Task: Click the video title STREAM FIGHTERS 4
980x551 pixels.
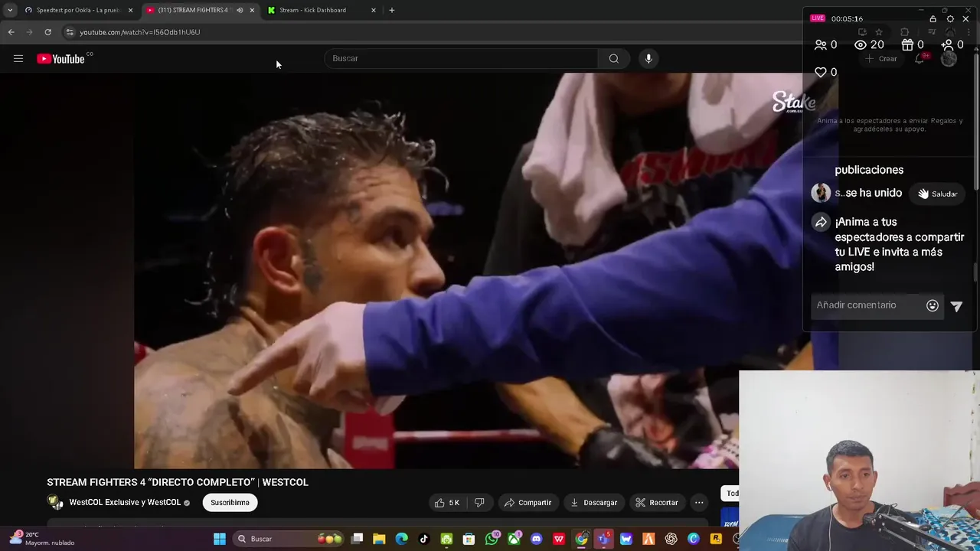Action: click(x=177, y=482)
